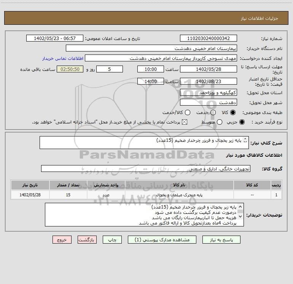Viewport: 293px width, 284px height.
Task: Click the شرح کلی نیاز description text area
Action: (144, 143)
